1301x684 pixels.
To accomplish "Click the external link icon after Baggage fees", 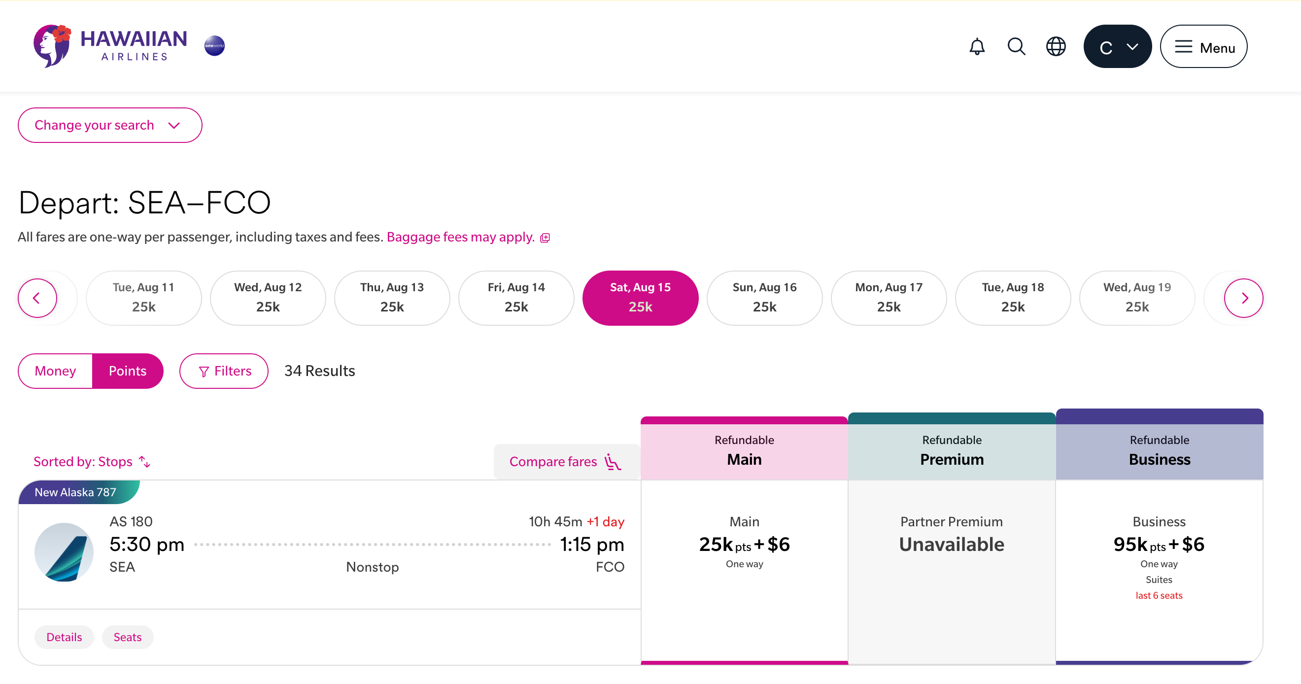I will (x=545, y=238).
